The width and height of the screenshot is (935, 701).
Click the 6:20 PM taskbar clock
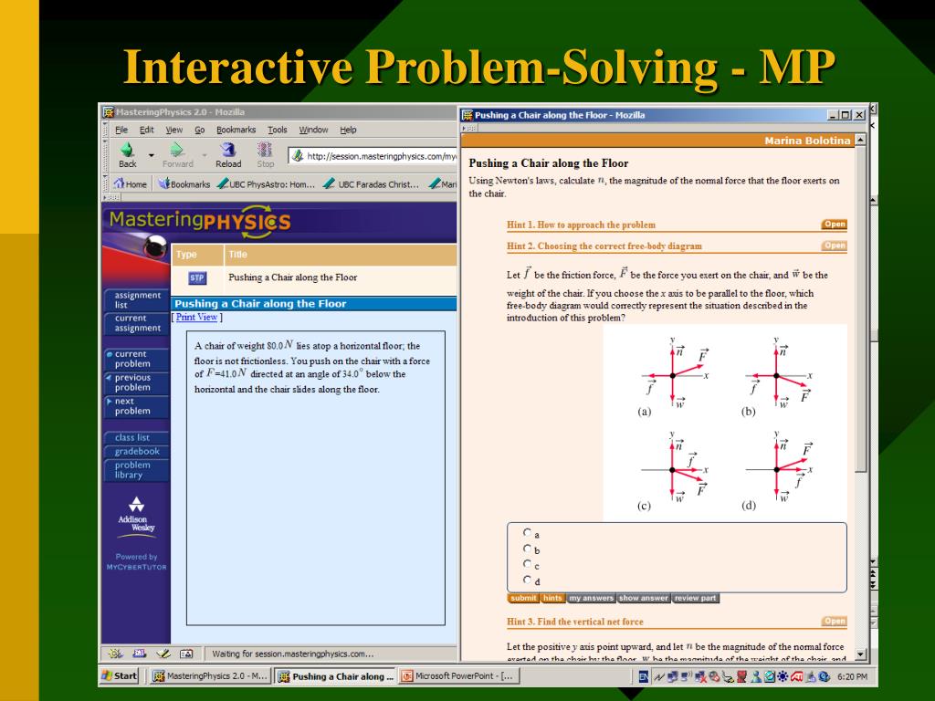click(852, 676)
